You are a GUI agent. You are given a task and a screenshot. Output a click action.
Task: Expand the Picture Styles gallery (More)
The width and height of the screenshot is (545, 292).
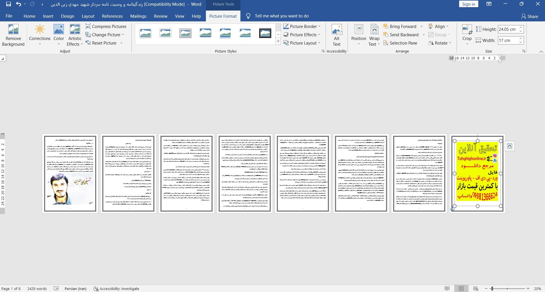278,42
